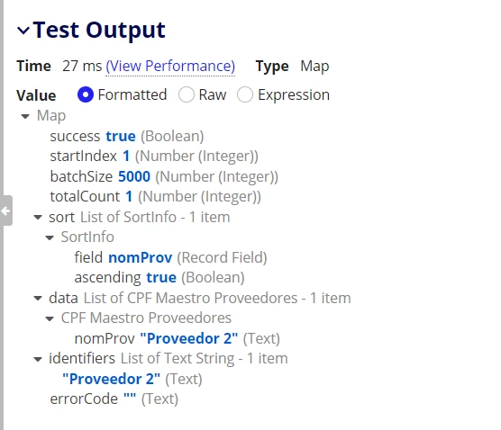The width and height of the screenshot is (501, 430).
Task: Click the totalCount row
Action: click(x=155, y=197)
